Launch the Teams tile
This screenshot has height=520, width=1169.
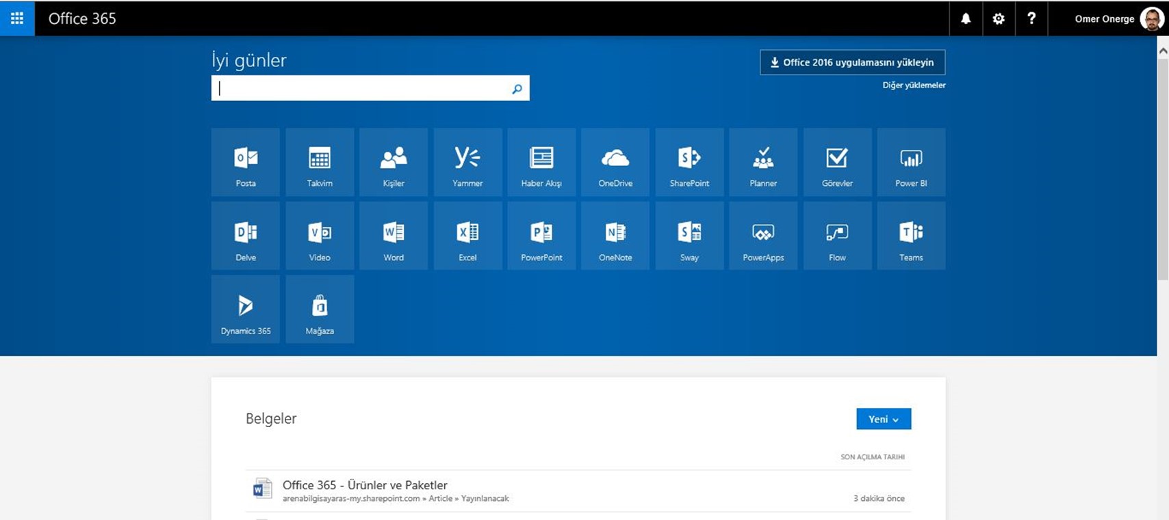tap(911, 236)
